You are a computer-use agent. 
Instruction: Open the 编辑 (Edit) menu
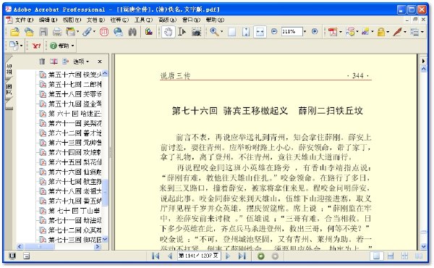48,20
